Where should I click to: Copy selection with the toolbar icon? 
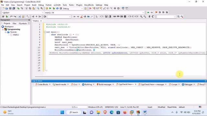30,8
